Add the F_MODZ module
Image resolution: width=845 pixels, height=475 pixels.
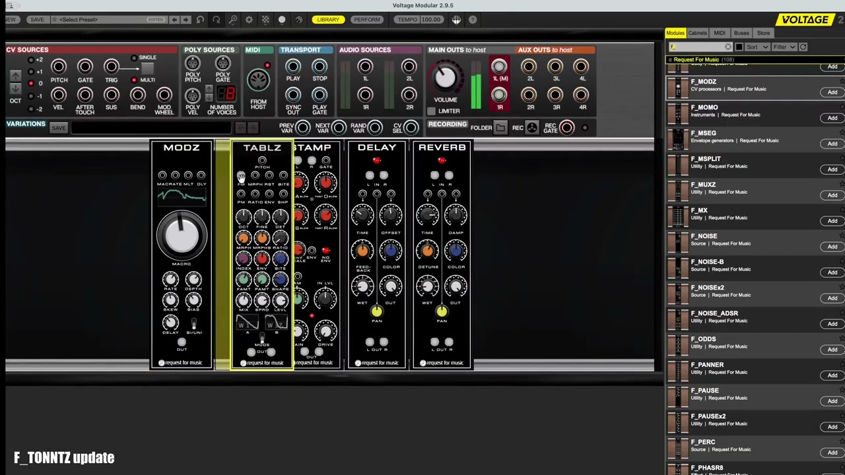832,92
